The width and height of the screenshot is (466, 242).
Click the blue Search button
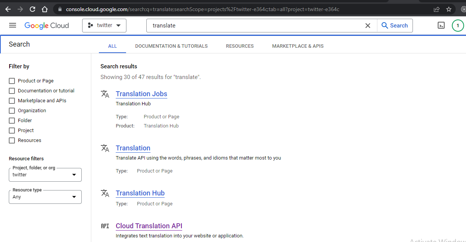[x=395, y=26]
